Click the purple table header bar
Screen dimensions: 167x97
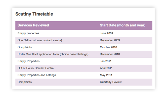84,26
